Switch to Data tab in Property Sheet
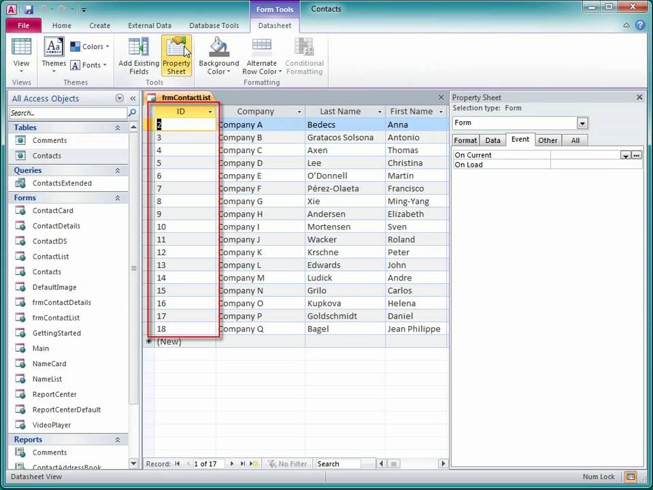 pyautogui.click(x=492, y=140)
